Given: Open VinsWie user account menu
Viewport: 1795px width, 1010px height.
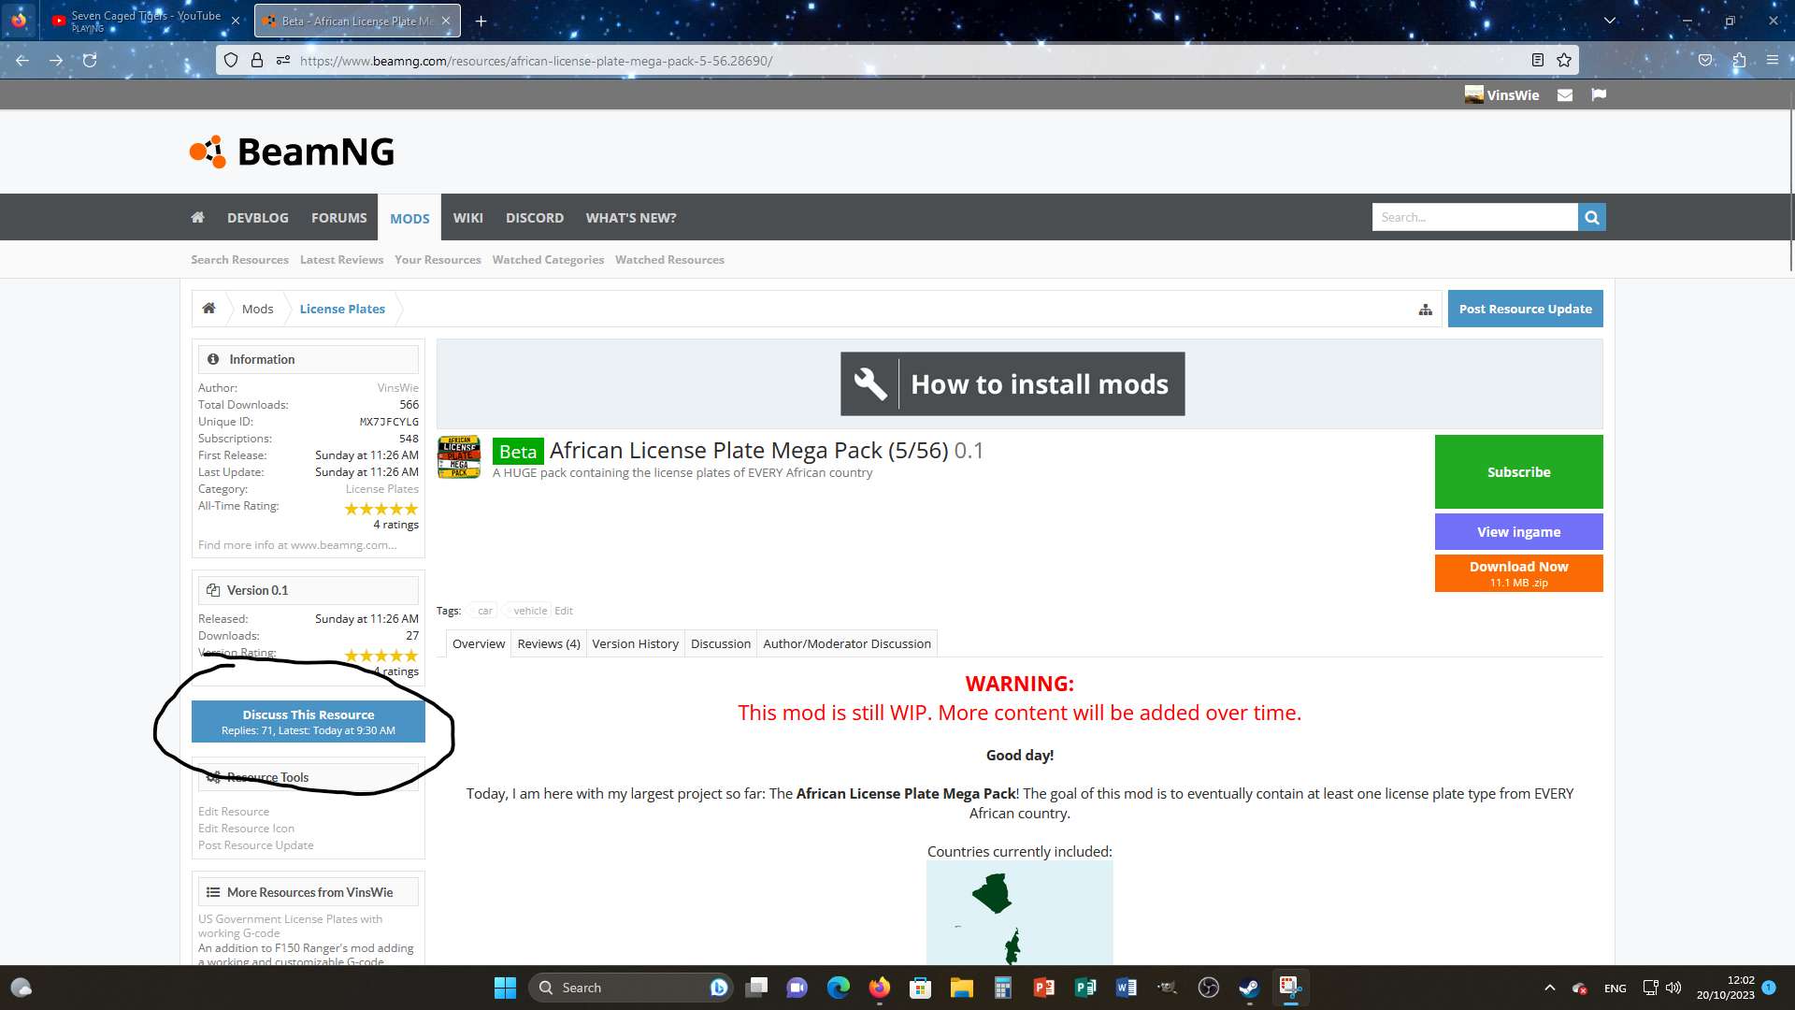Looking at the screenshot, I should (1501, 94).
